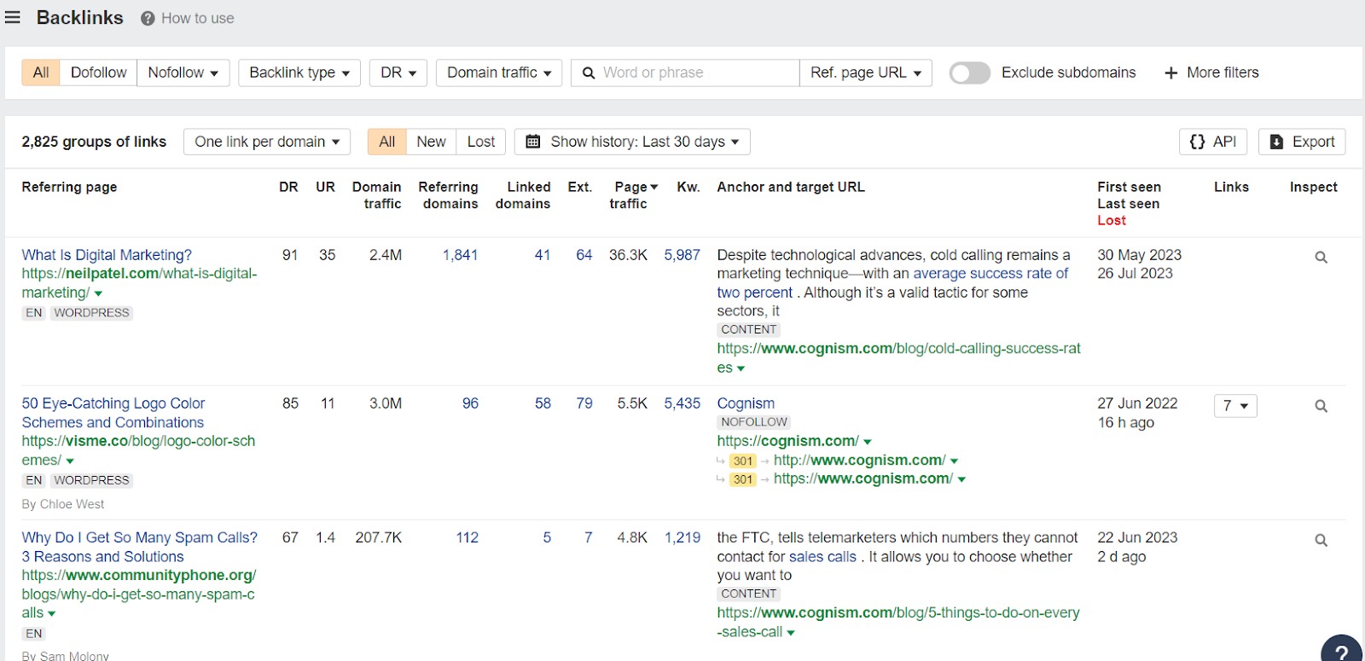
Task: Open the 50 Eye-Catching Logo Color Schemes link
Action: [x=113, y=413]
